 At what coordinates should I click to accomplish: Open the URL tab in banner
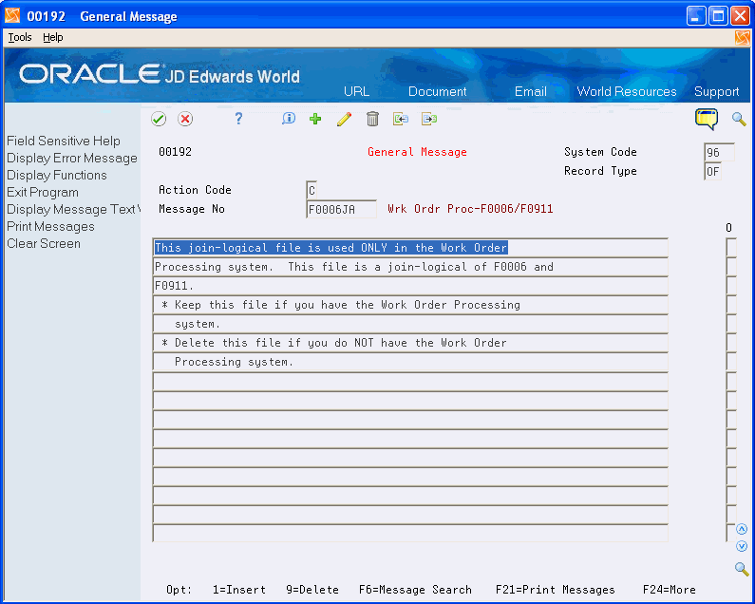357,91
